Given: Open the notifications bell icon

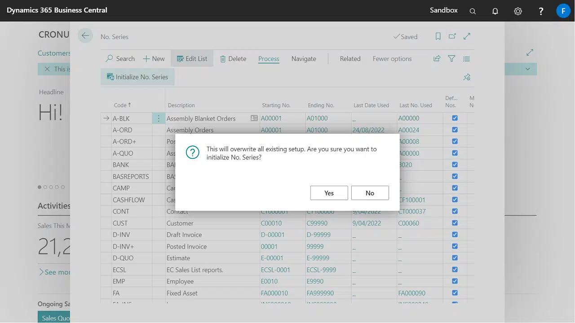Looking at the screenshot, I should click(495, 11).
